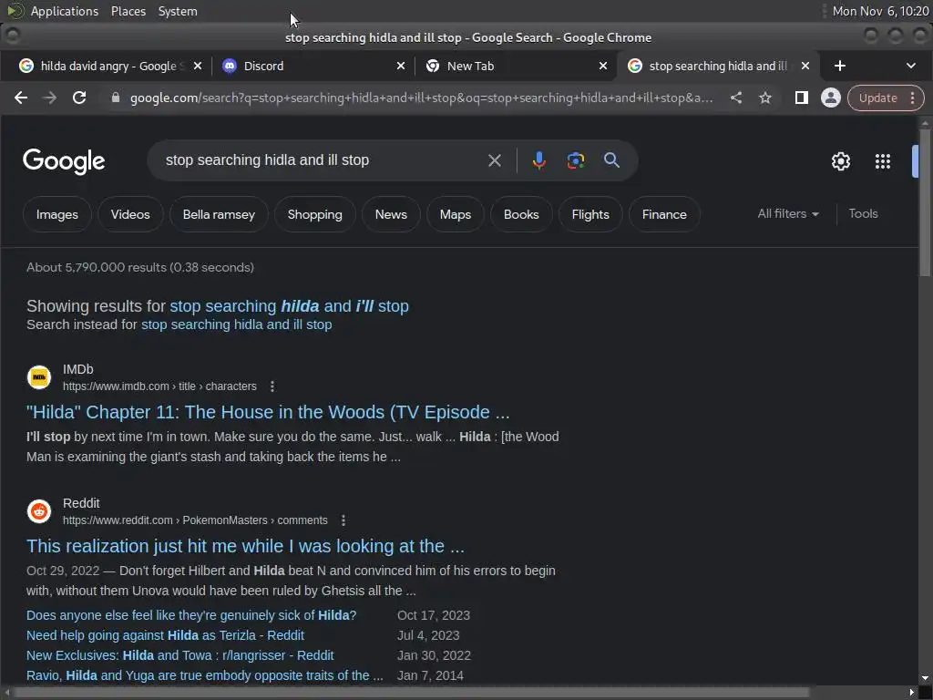Screen dimensions: 933x700
Task: Open This realization just hit me result
Action: pos(245,546)
